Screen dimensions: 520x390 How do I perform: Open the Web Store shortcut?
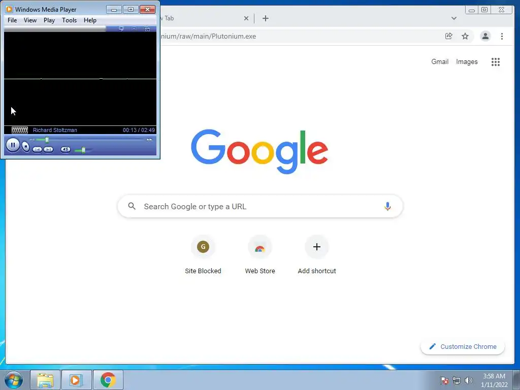[x=260, y=255]
